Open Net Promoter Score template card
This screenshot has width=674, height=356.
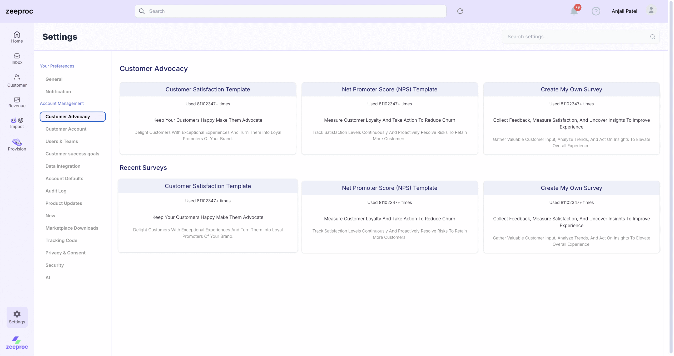[389, 118]
